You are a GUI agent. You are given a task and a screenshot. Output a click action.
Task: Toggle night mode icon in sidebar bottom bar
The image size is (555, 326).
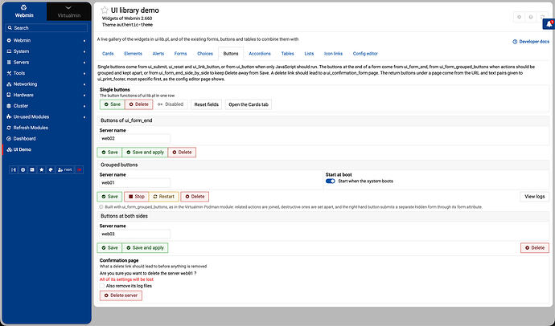[23, 170]
